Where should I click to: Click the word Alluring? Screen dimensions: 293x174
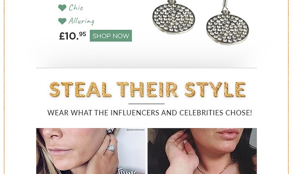(x=82, y=21)
